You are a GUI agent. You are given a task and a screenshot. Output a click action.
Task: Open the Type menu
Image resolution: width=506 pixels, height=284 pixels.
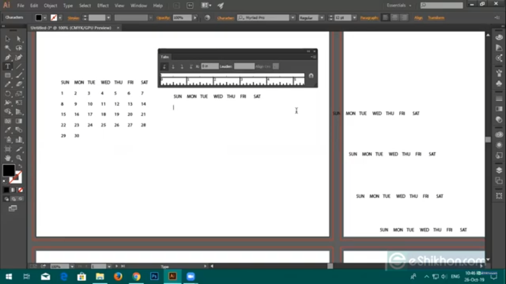pyautogui.click(x=67, y=6)
